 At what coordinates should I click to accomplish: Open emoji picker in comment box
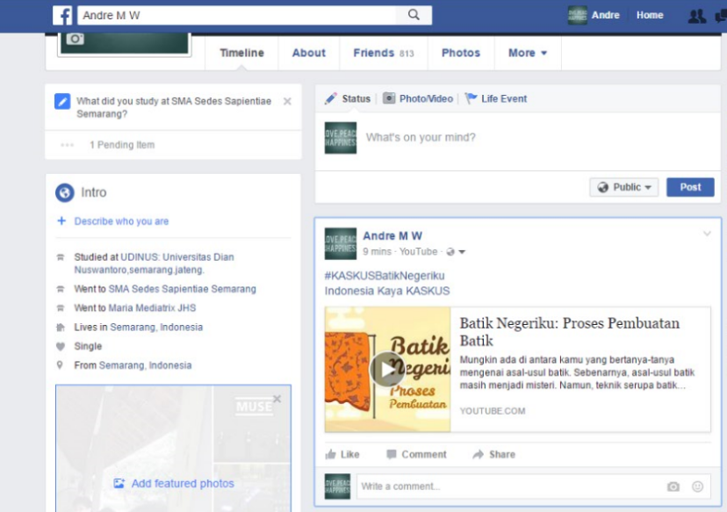[698, 487]
